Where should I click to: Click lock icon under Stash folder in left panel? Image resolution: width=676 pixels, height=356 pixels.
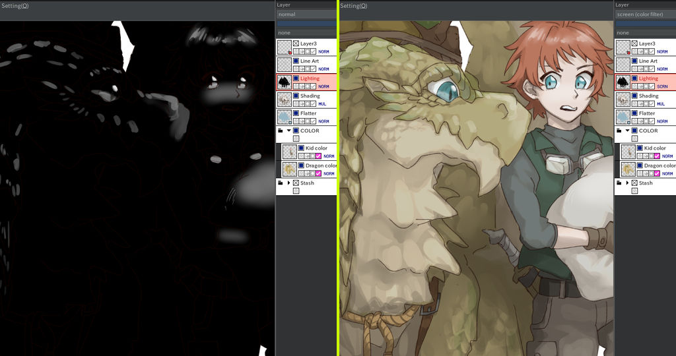coord(296,191)
